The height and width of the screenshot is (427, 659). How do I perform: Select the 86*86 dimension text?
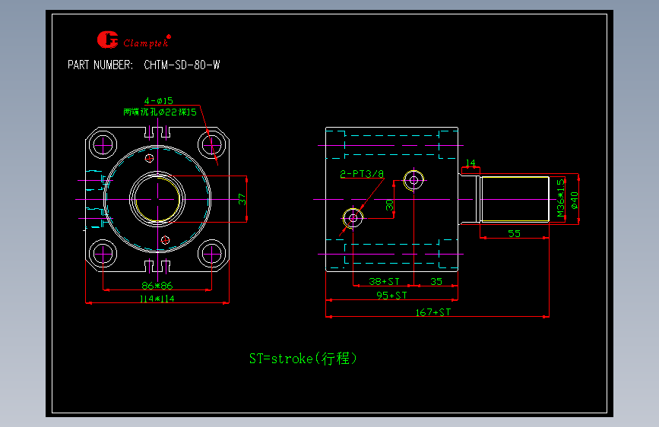[157, 286]
